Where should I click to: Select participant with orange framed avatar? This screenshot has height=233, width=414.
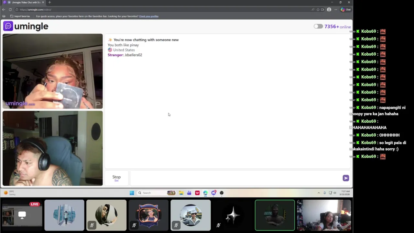pos(148,215)
